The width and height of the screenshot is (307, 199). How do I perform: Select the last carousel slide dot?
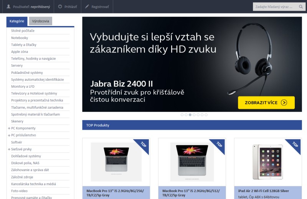206,115
